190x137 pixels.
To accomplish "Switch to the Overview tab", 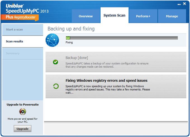I will coord(86,16).
